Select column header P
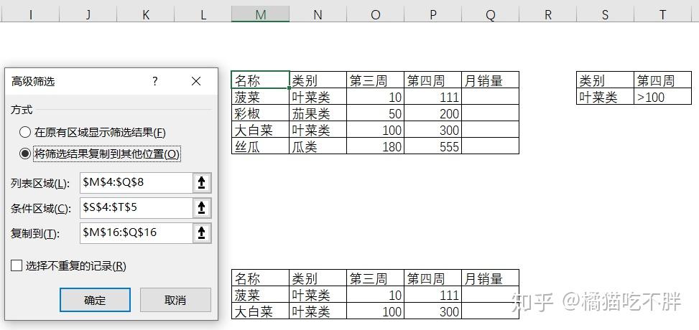This screenshot has width=699, height=330. [x=433, y=14]
